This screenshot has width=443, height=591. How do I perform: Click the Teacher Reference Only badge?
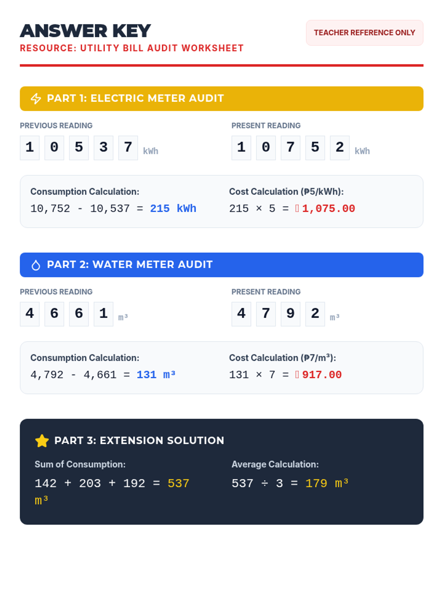tap(364, 33)
